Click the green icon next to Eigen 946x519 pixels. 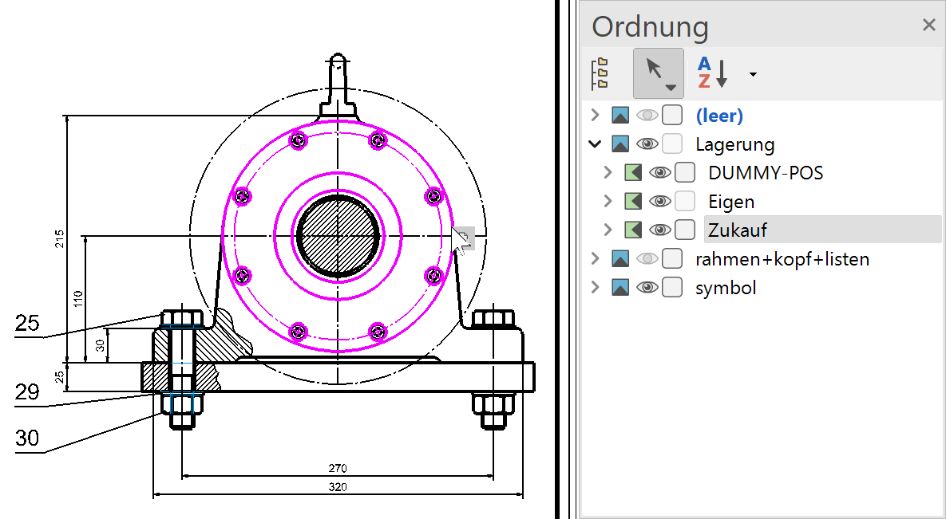(x=633, y=202)
